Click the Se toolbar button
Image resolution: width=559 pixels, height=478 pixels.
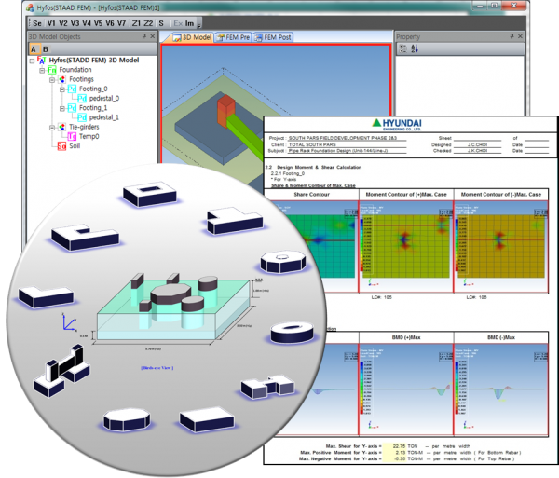pos(38,21)
